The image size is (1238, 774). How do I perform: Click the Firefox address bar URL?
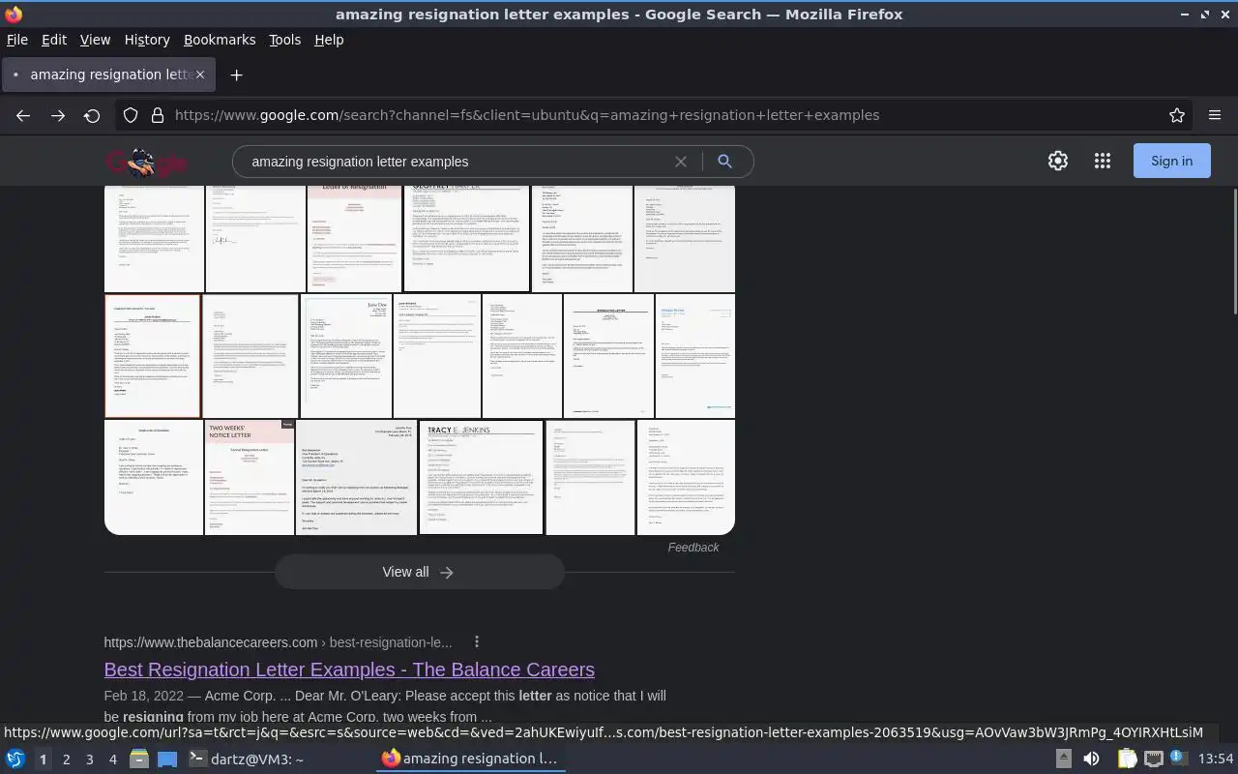point(527,115)
